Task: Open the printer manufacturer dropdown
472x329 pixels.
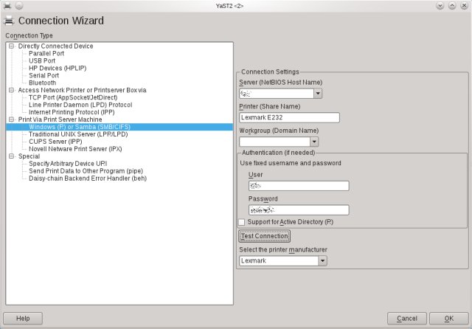Action: click(x=322, y=260)
